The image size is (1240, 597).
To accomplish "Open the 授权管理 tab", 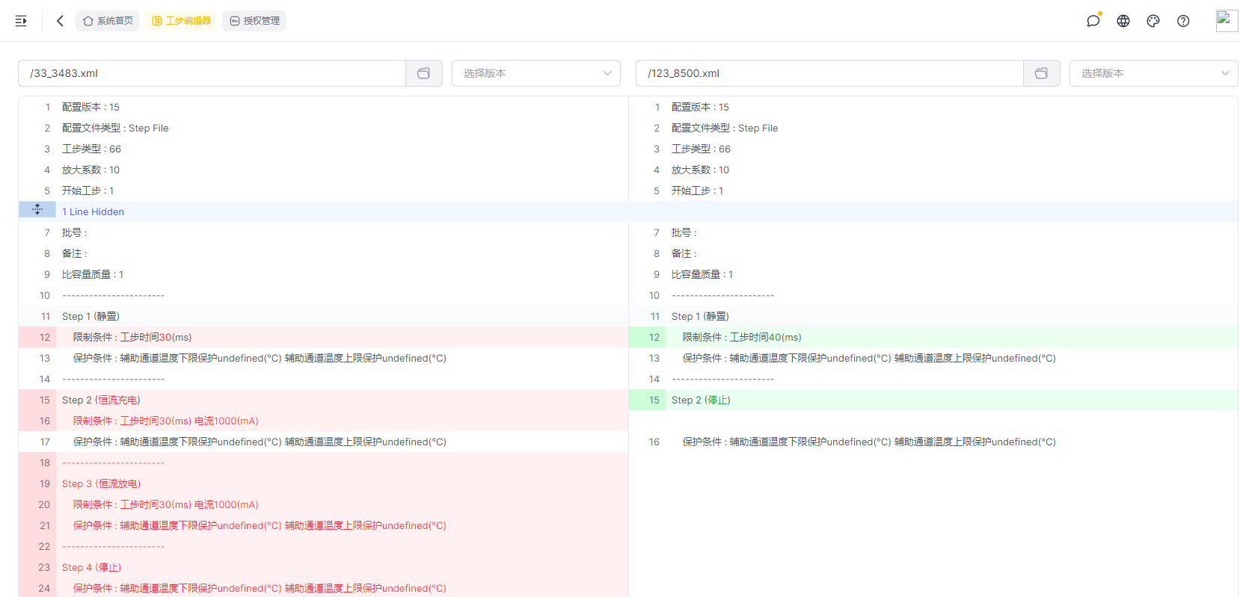I will [254, 21].
